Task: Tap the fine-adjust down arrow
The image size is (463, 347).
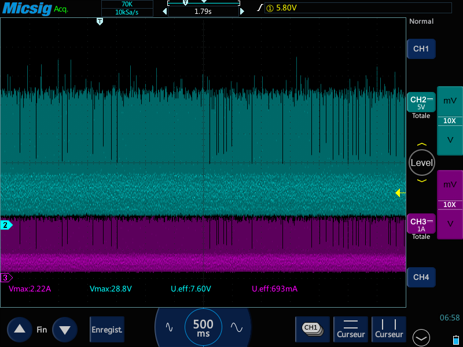Action: (x=65, y=329)
